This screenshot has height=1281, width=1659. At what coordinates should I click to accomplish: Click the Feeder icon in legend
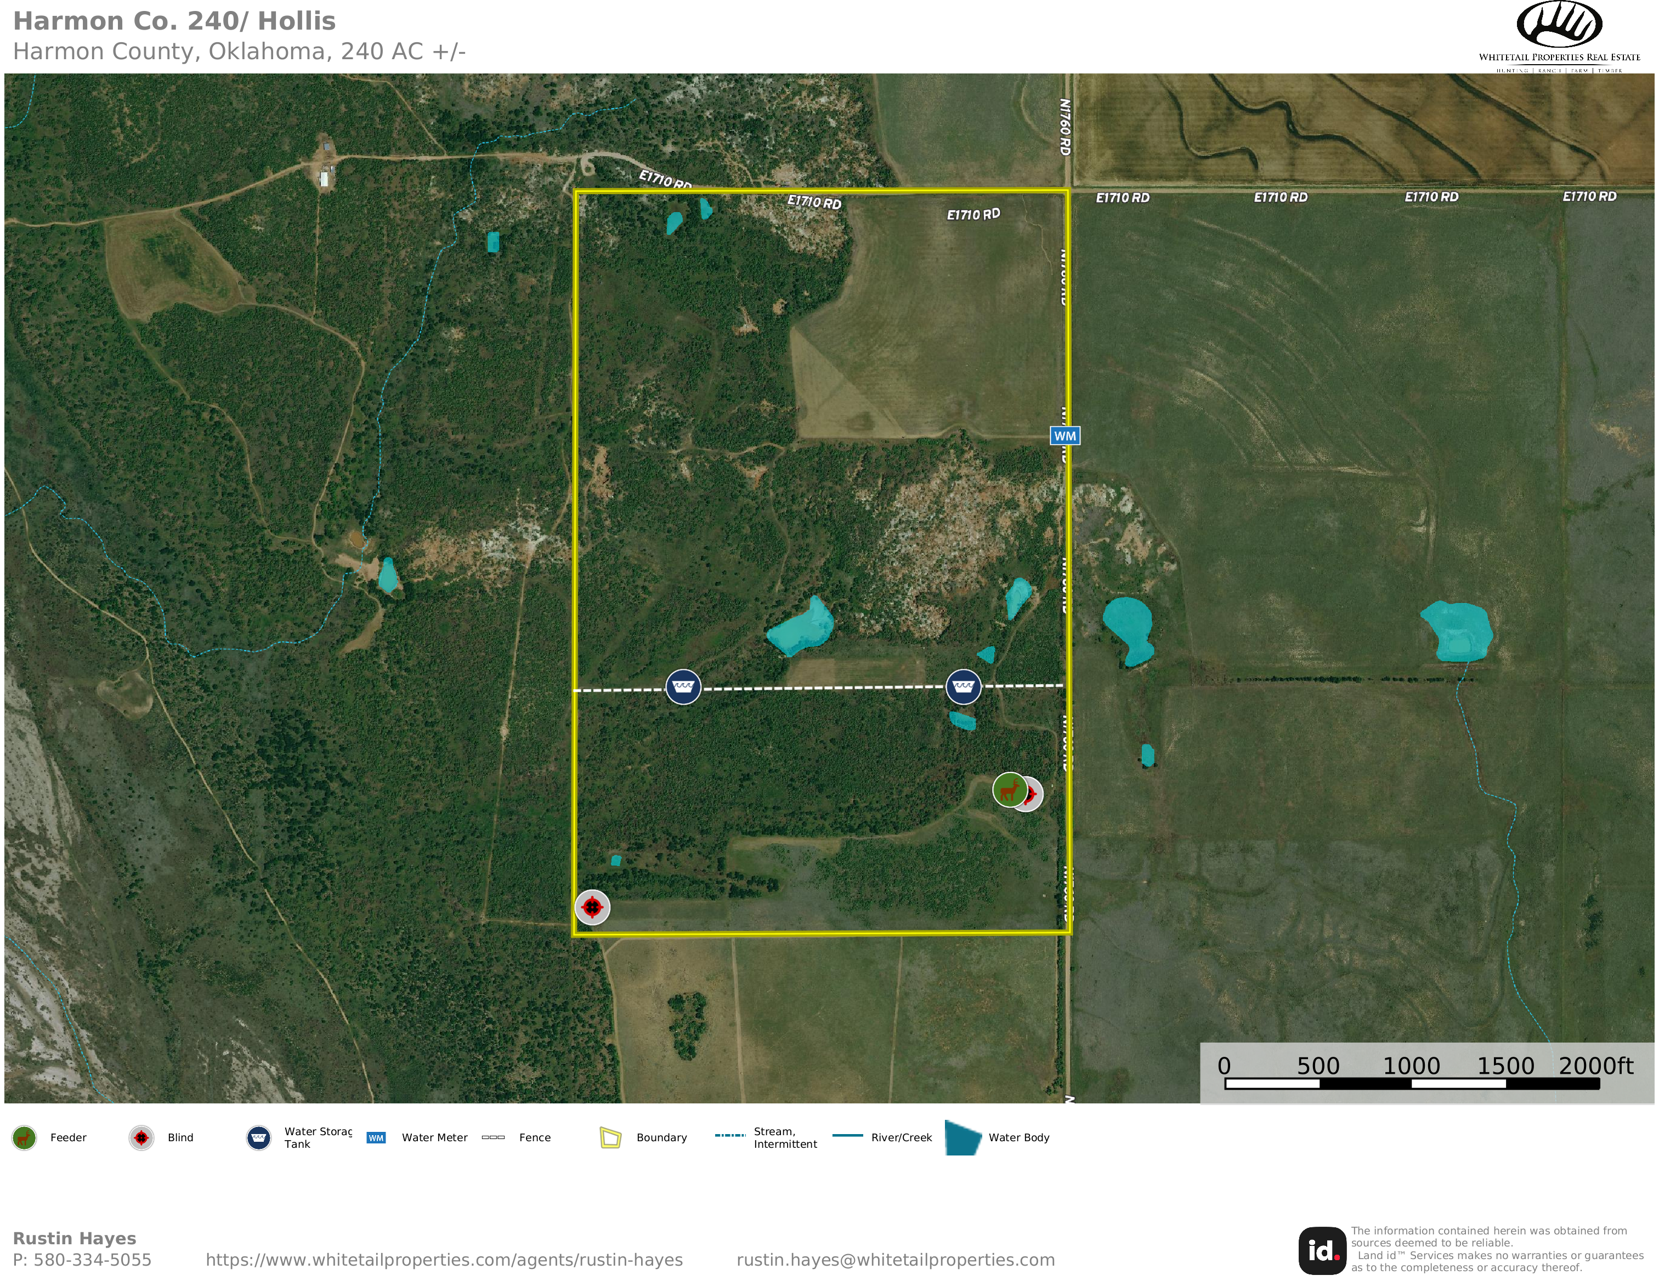pyautogui.click(x=24, y=1137)
